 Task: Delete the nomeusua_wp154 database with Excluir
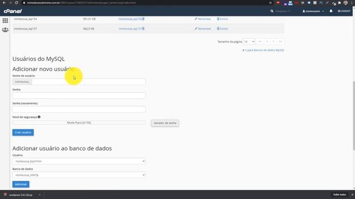tap(222, 19)
